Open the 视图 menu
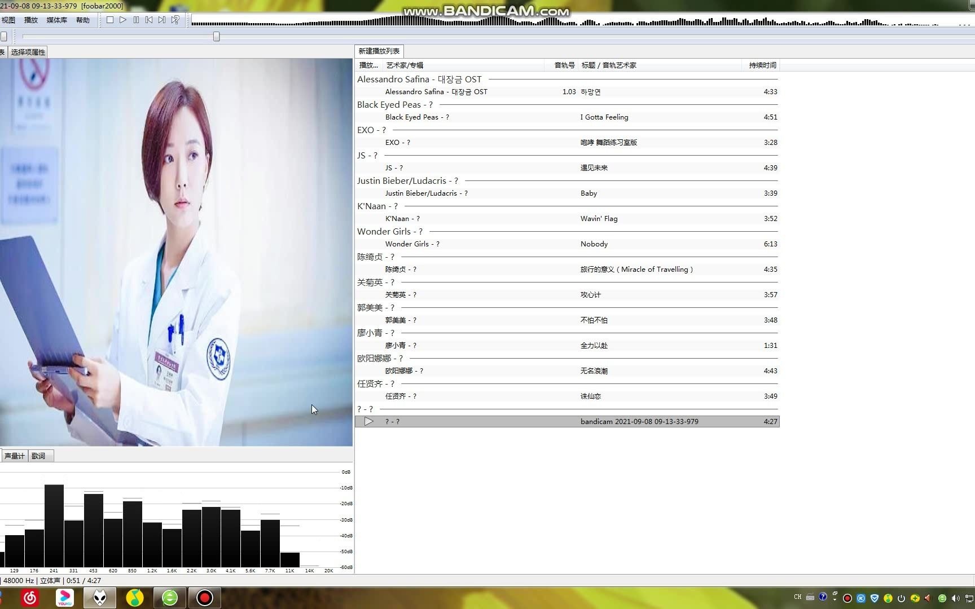 8,20
